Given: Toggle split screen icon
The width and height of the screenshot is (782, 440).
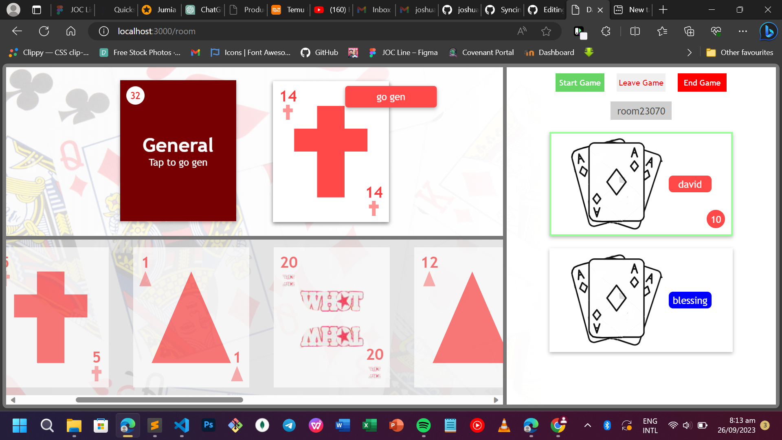Looking at the screenshot, I should (x=635, y=31).
